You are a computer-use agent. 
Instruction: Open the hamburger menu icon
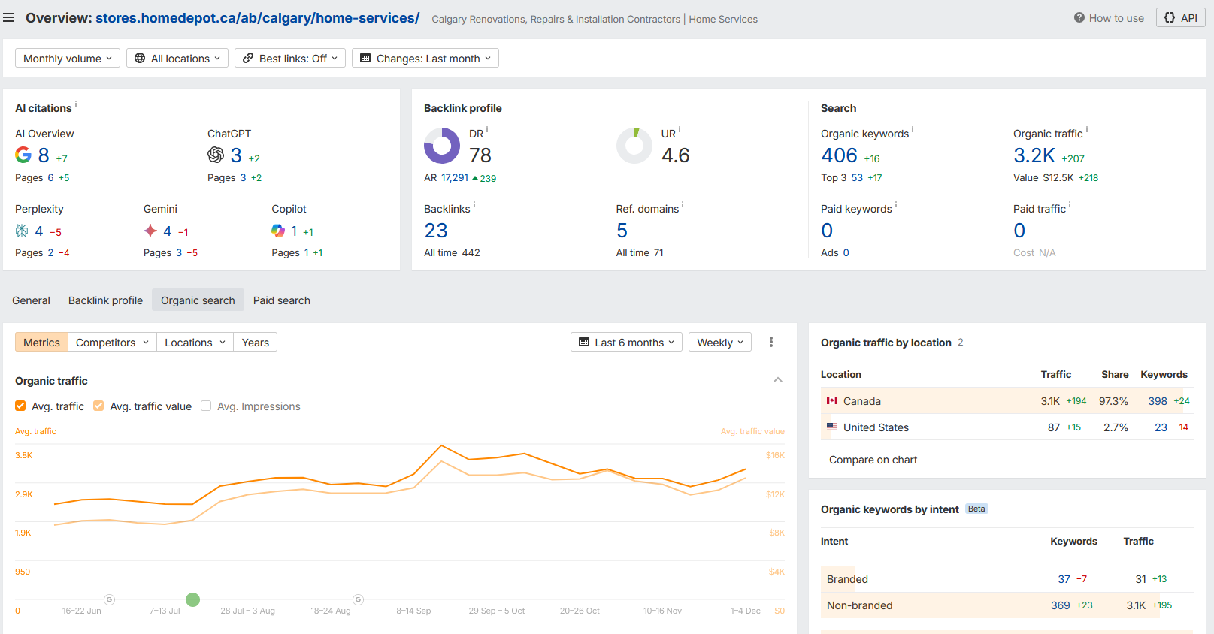(8, 17)
